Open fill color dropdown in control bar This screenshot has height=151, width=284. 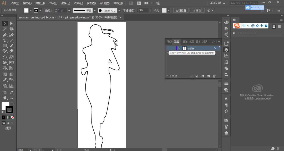click(x=31, y=10)
